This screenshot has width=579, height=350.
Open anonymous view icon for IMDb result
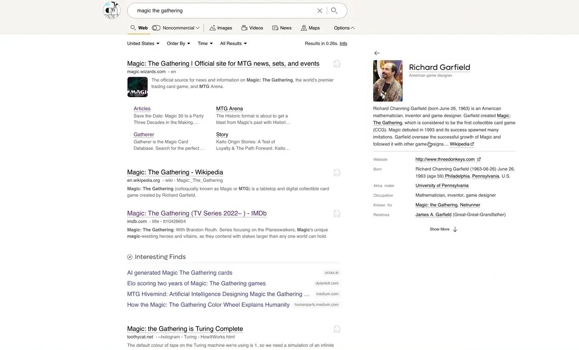[337, 214]
